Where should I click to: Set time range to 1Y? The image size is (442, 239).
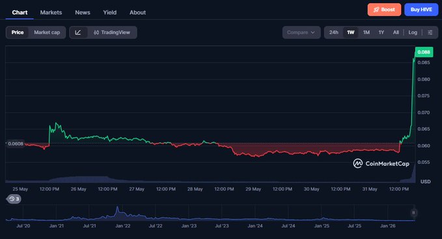[x=381, y=33]
